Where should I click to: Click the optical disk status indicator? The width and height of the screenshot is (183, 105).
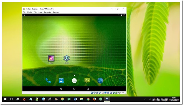(x=95, y=93)
